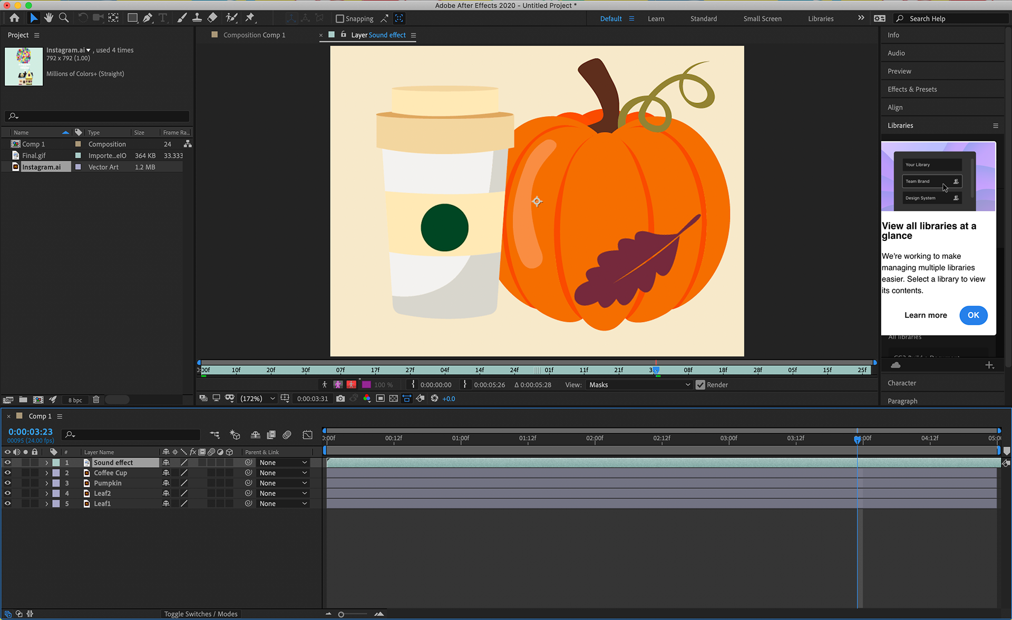Click the add plus icon in Libraries panel
Image resolution: width=1012 pixels, height=620 pixels.
point(989,365)
